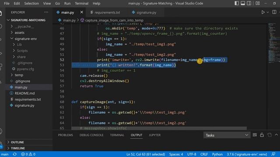
Task: Close the main.py editor tab
Action: pyautogui.click(x=82, y=12)
